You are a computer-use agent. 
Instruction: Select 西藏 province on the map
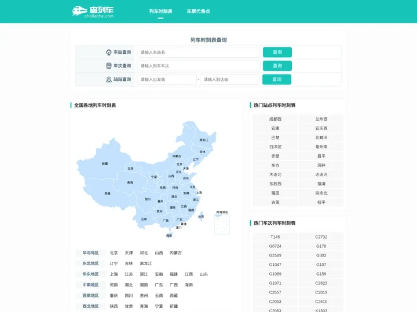108,194
